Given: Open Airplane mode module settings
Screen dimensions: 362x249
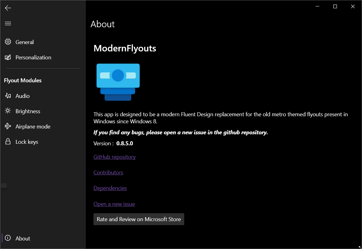Looking at the screenshot, I should tap(43, 126).
